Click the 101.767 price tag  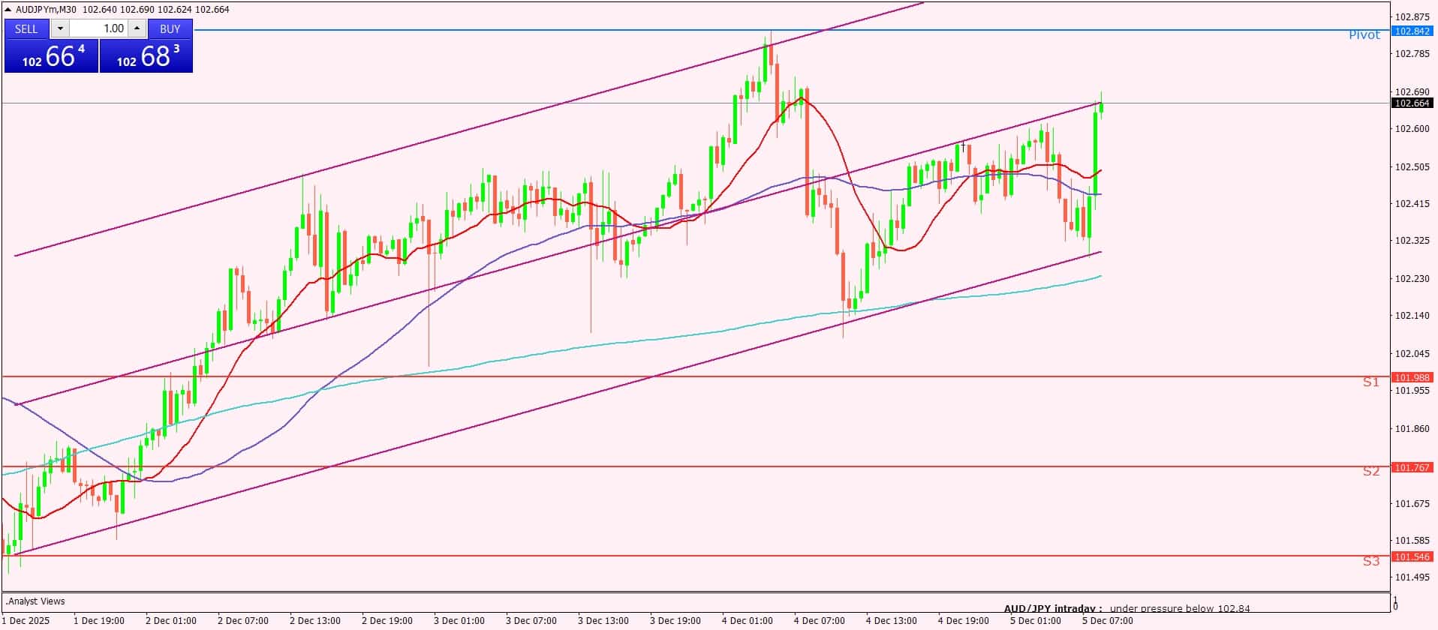1411,467
